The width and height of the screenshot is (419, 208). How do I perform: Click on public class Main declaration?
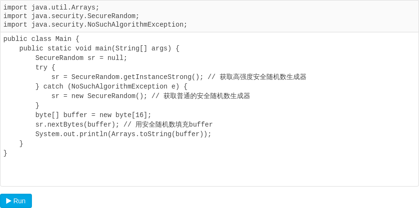[41, 39]
